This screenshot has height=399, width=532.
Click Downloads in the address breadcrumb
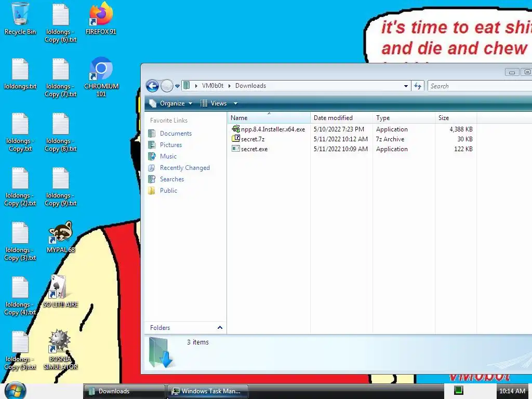251,86
